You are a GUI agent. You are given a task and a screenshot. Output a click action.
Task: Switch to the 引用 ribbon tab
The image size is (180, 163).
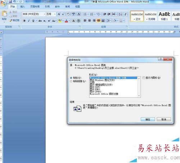[x=47, y=6]
